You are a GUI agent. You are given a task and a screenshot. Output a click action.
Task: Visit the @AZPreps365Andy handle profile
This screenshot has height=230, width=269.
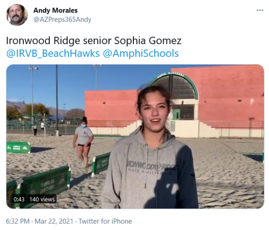tap(62, 20)
